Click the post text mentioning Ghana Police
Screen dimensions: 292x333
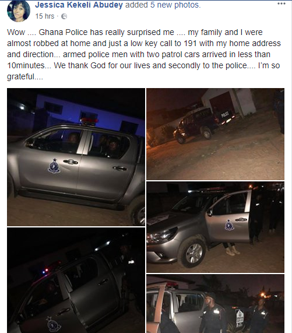[144, 54]
